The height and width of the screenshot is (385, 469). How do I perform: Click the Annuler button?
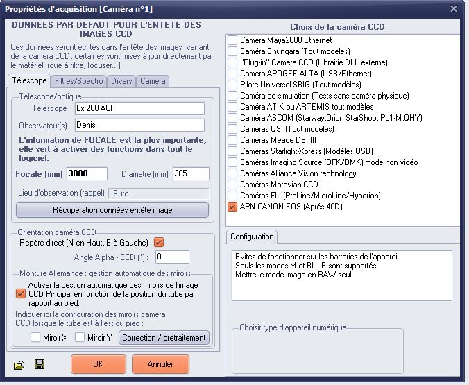(160, 364)
